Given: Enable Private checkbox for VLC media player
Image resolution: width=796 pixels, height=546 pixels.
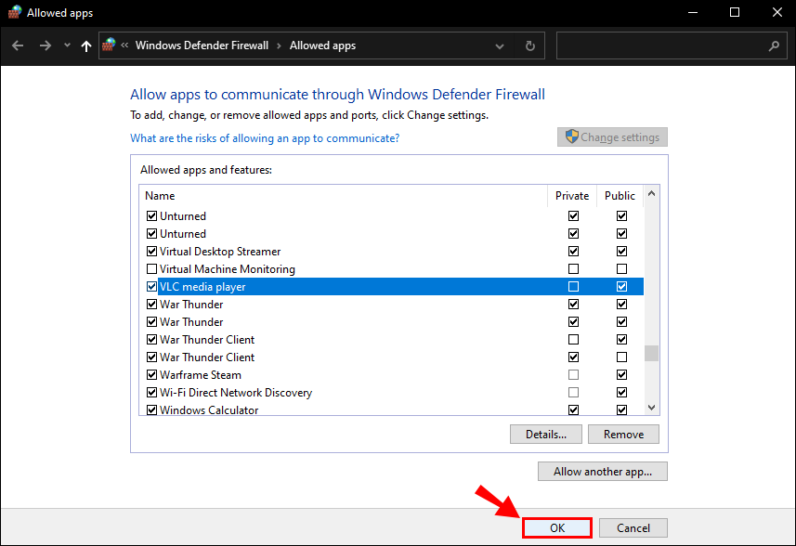Looking at the screenshot, I should [x=573, y=287].
